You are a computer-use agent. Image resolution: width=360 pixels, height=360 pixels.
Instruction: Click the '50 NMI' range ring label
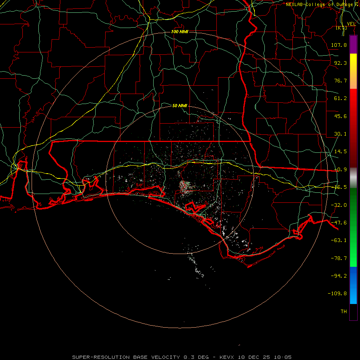pos(180,106)
